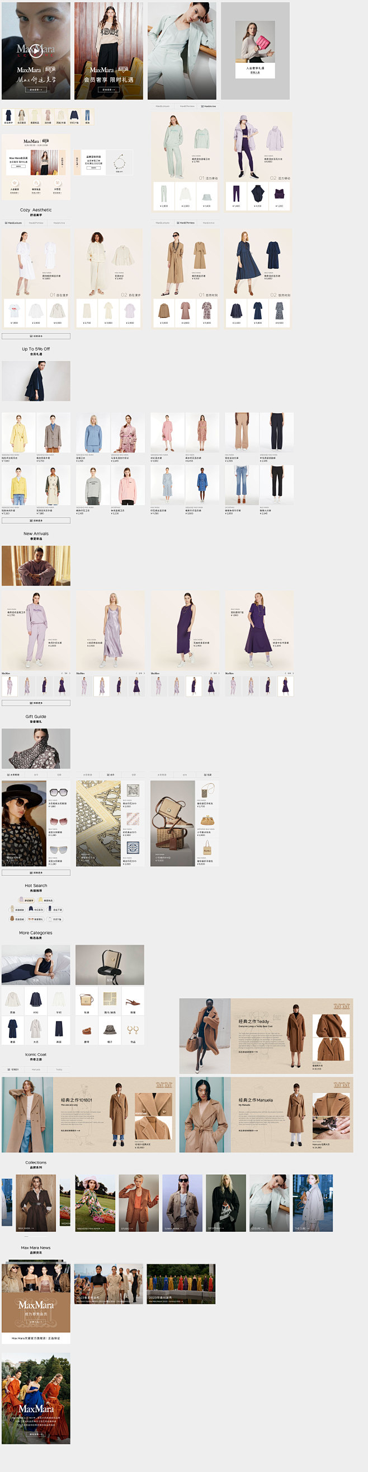This screenshot has width=368, height=1472.
Task: Select the 围巾/披肩 scarf category icon
Action: 110,1001
